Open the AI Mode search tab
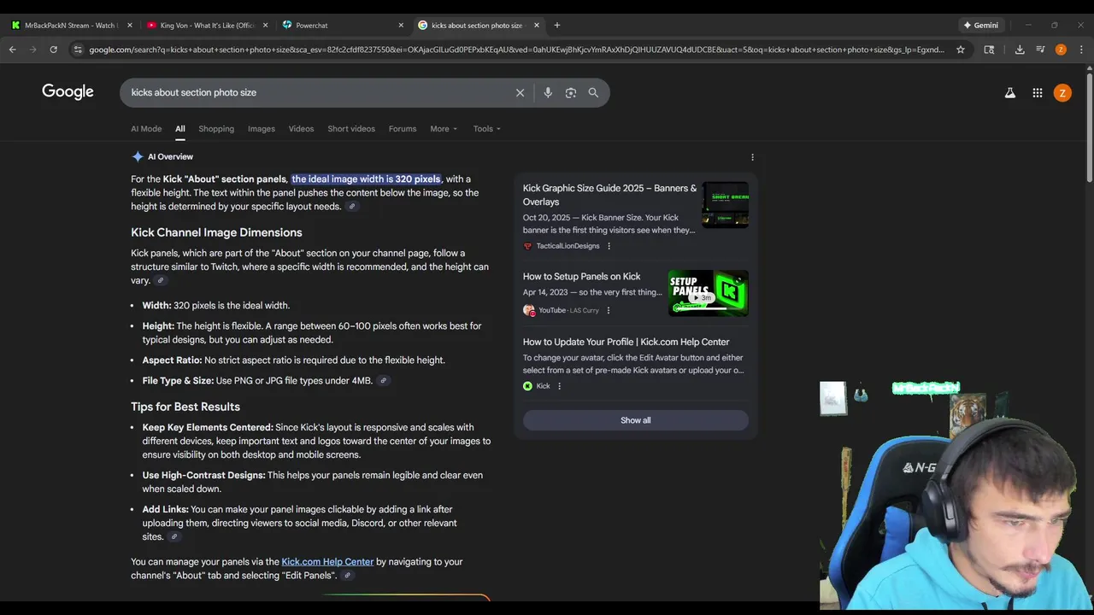The image size is (1094, 615). tap(146, 129)
